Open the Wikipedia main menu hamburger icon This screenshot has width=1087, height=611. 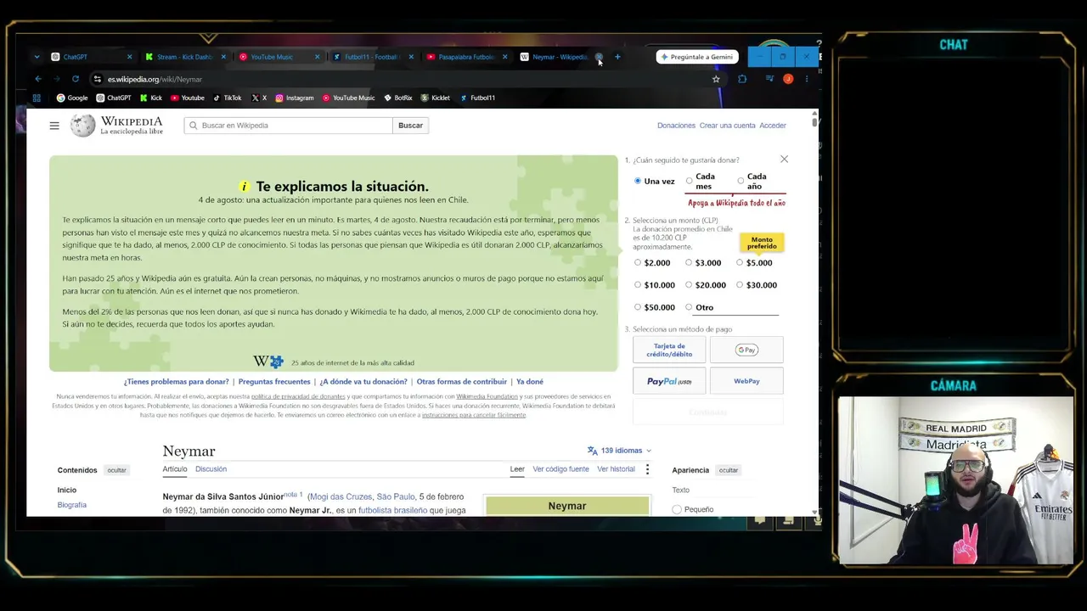[54, 126]
